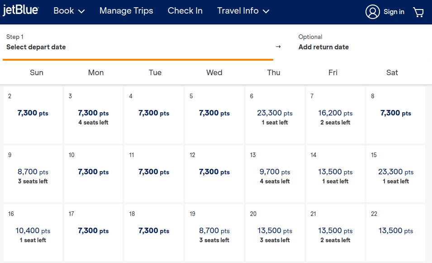
Task: Pick the 23,300 pts fare on Thursday the 6th
Action: (274, 113)
